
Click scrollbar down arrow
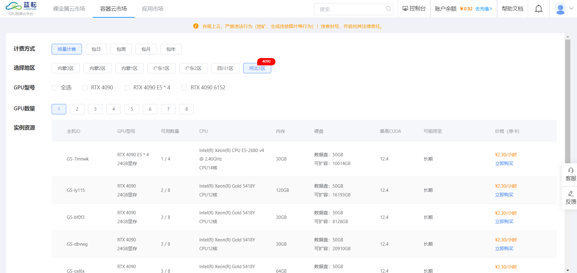pos(568,270)
